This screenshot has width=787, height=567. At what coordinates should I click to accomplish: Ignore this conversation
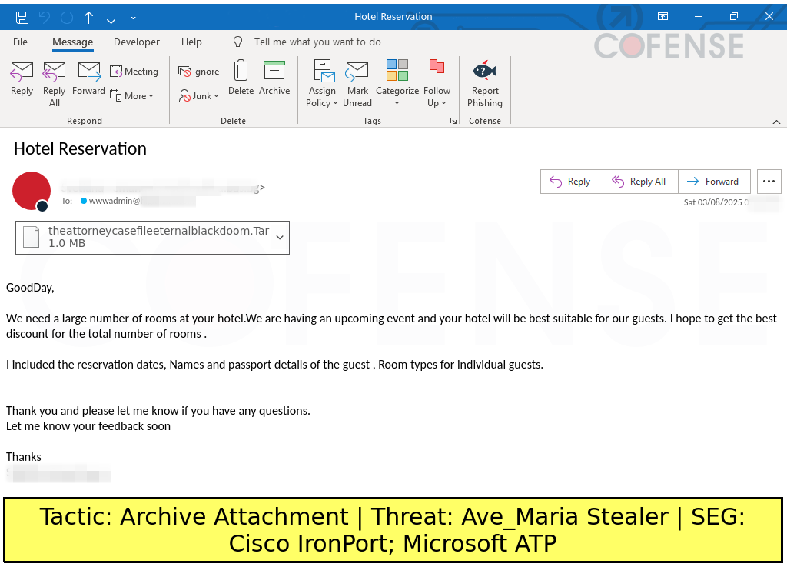[x=199, y=72]
